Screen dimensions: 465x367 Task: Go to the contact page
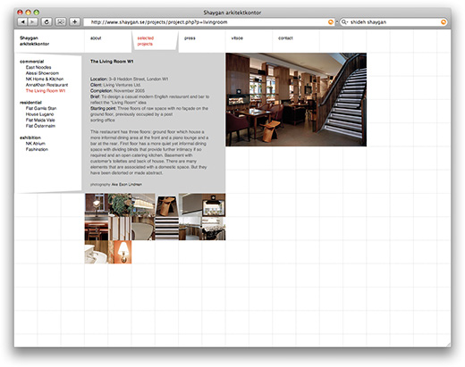(285, 38)
